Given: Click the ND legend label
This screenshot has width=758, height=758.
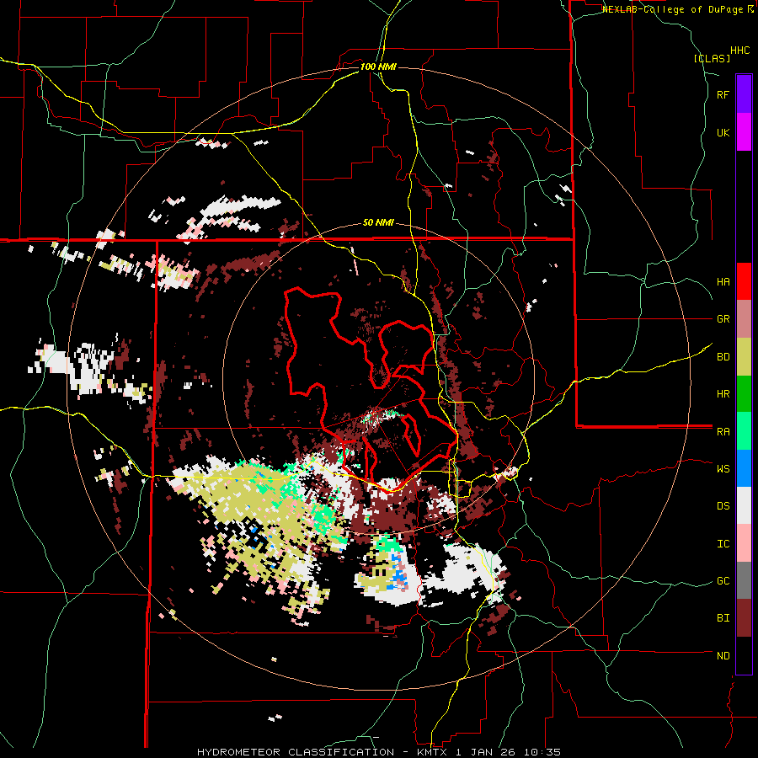Looking at the screenshot, I should pos(723,656).
